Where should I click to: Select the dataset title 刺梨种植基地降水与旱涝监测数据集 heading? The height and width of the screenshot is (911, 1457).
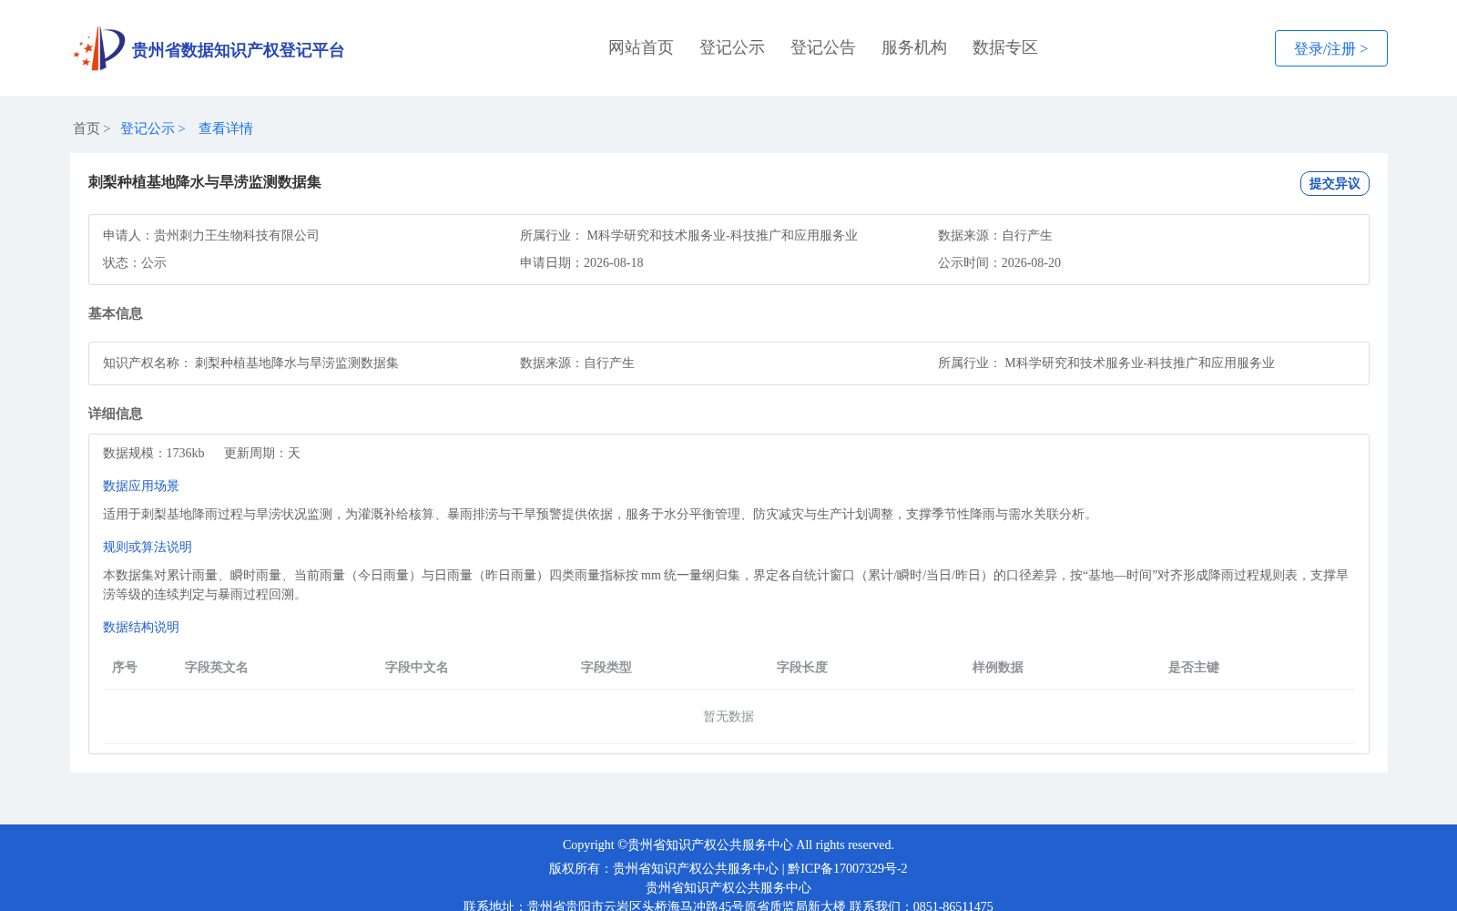point(205,182)
